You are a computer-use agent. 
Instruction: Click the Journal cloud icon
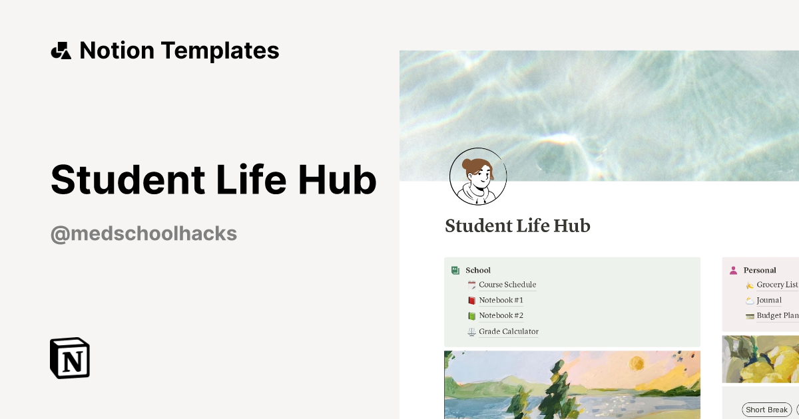click(x=750, y=301)
